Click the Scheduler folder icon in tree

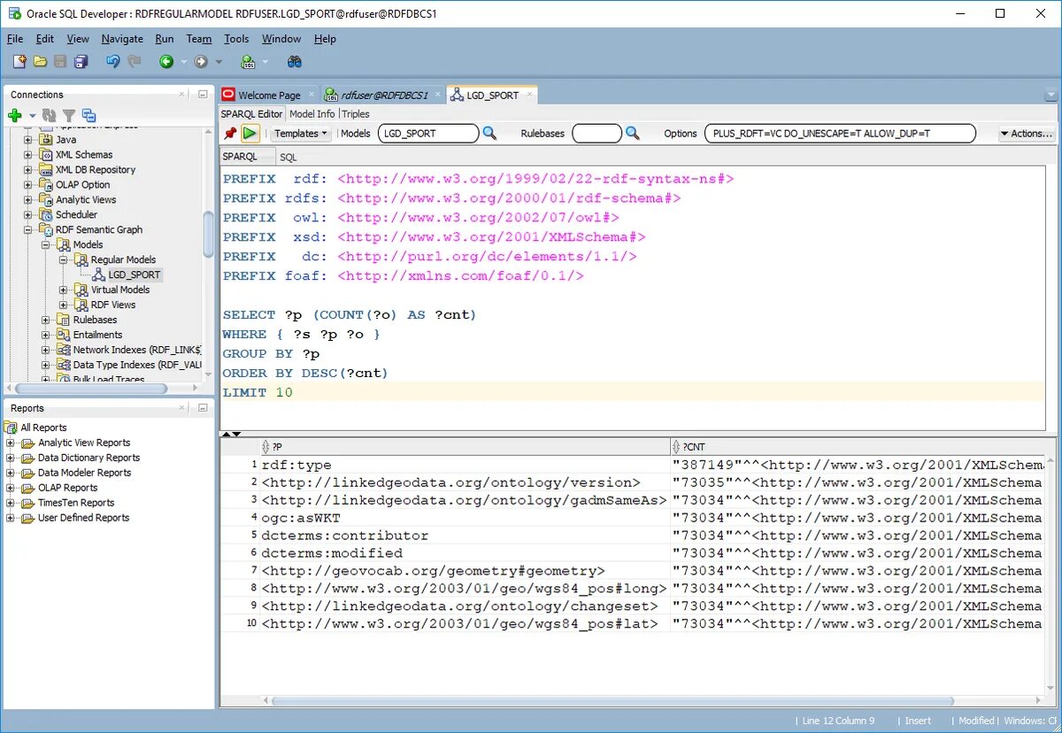[46, 215]
